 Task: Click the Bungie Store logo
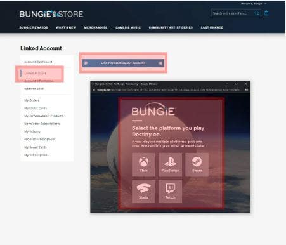[x=51, y=14]
